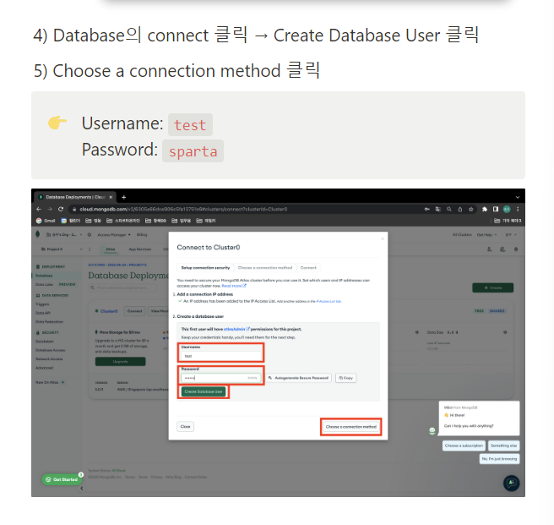
Task: Switch to the Atlas tab
Action: click(x=111, y=249)
